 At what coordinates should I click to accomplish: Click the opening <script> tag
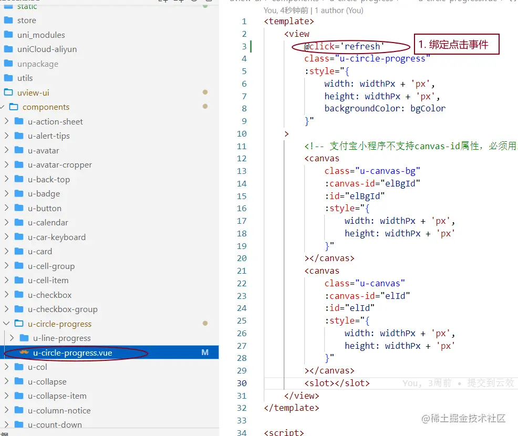(284, 432)
